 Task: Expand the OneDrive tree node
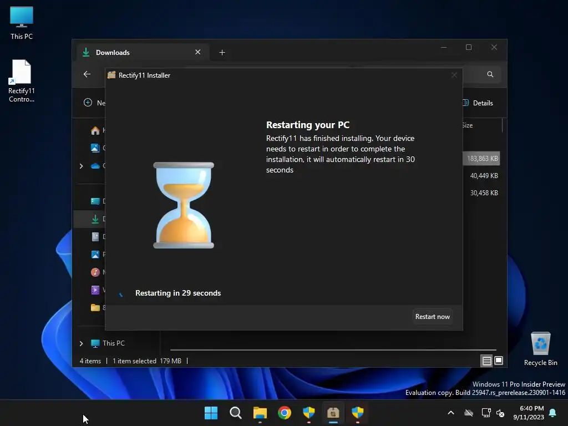pos(81,166)
